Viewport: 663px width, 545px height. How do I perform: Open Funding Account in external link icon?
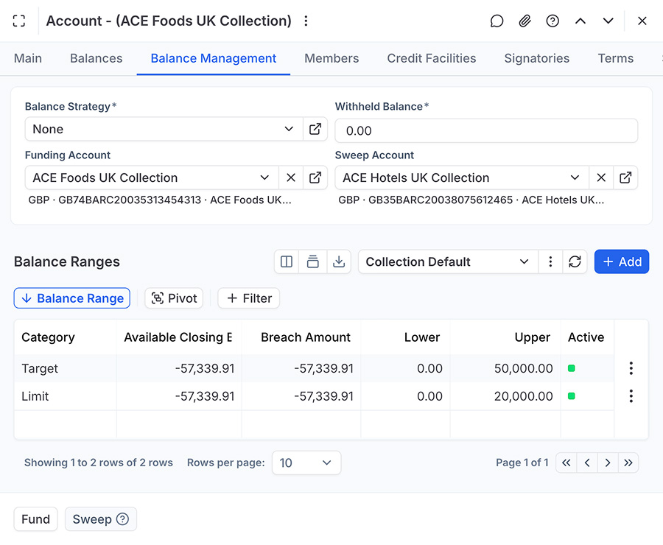(x=315, y=177)
